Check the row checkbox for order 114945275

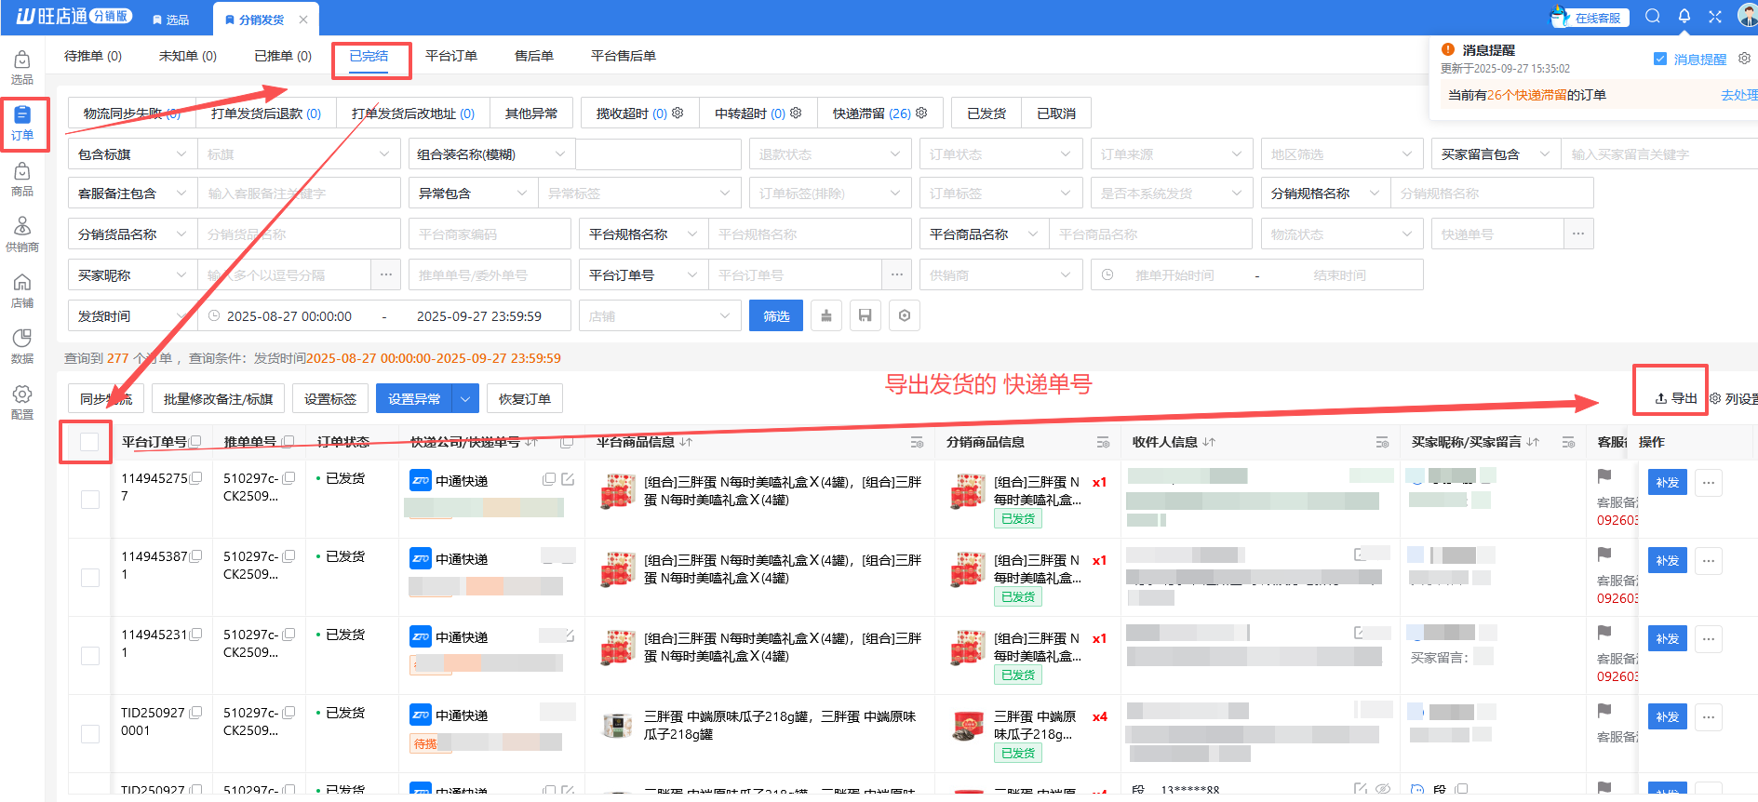click(x=90, y=500)
